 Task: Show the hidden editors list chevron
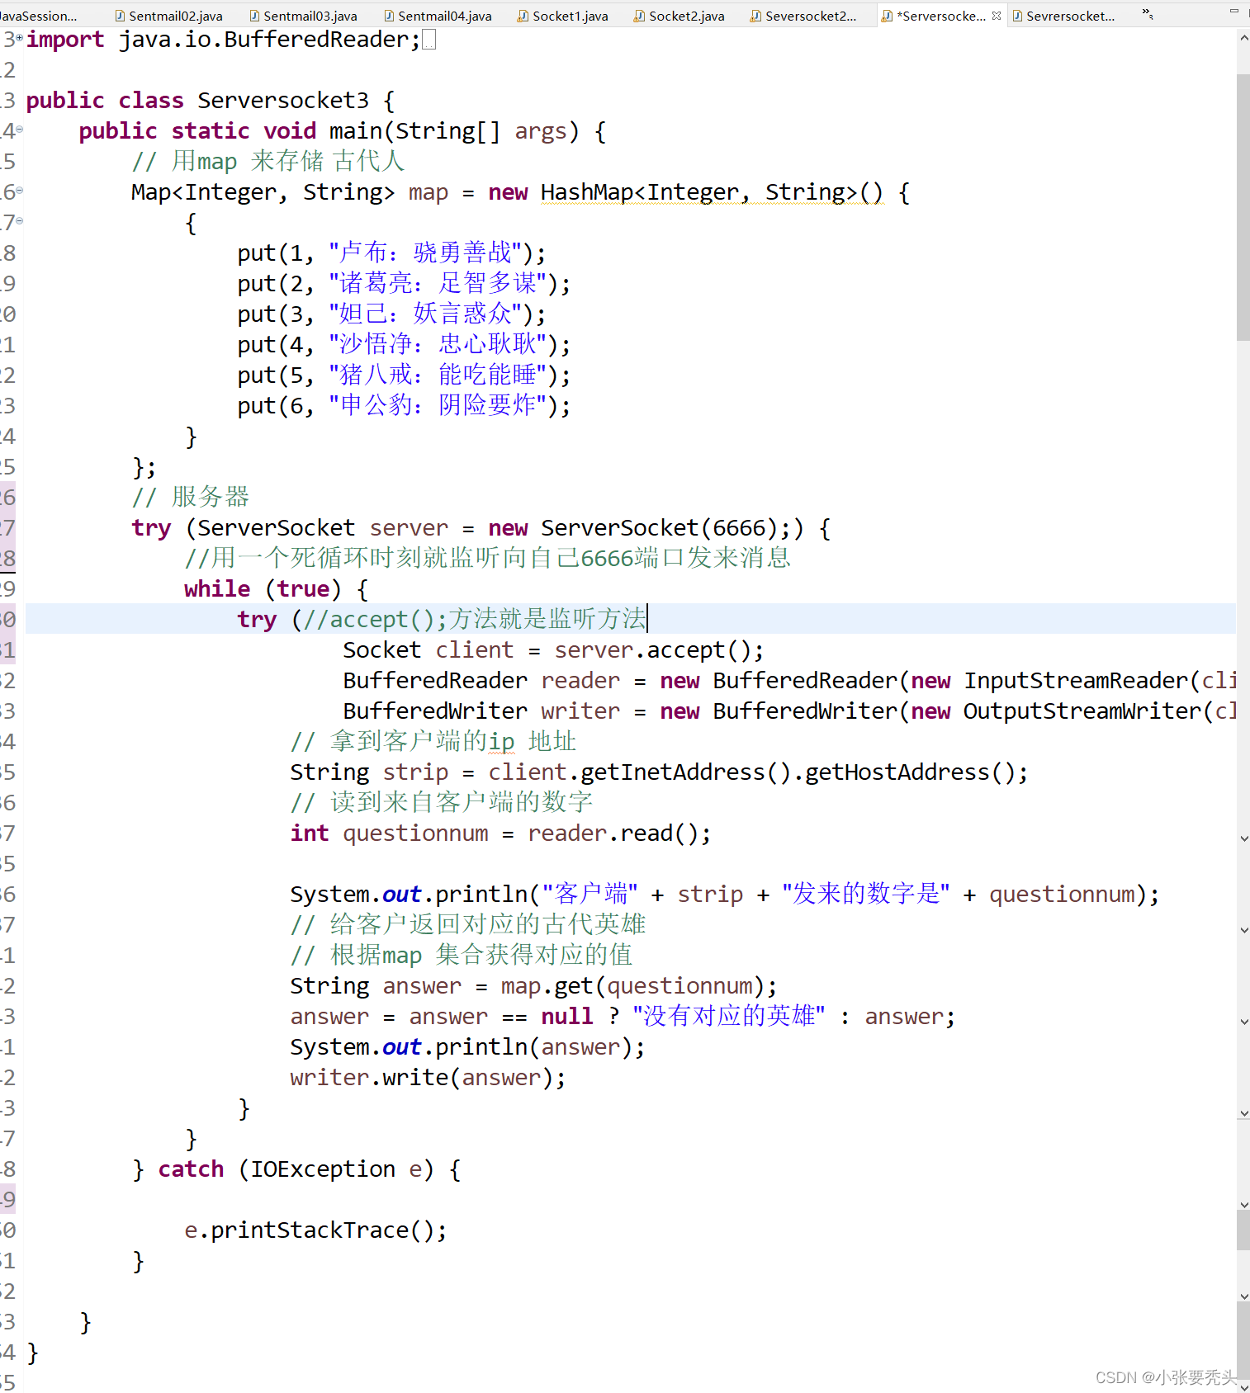pyautogui.click(x=1148, y=14)
